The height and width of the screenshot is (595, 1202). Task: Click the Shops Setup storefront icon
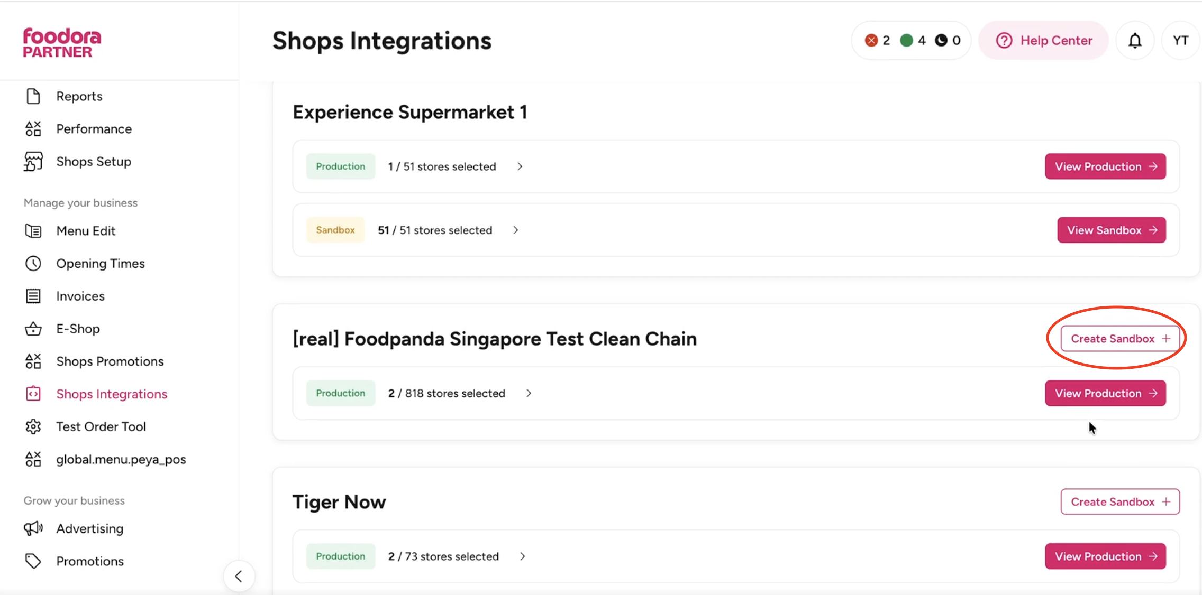tap(33, 161)
